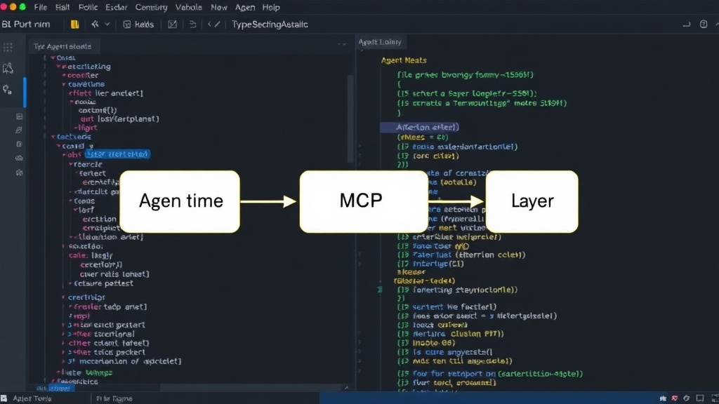Open the Follic menu
This screenshot has width=719, height=404.
88,7
